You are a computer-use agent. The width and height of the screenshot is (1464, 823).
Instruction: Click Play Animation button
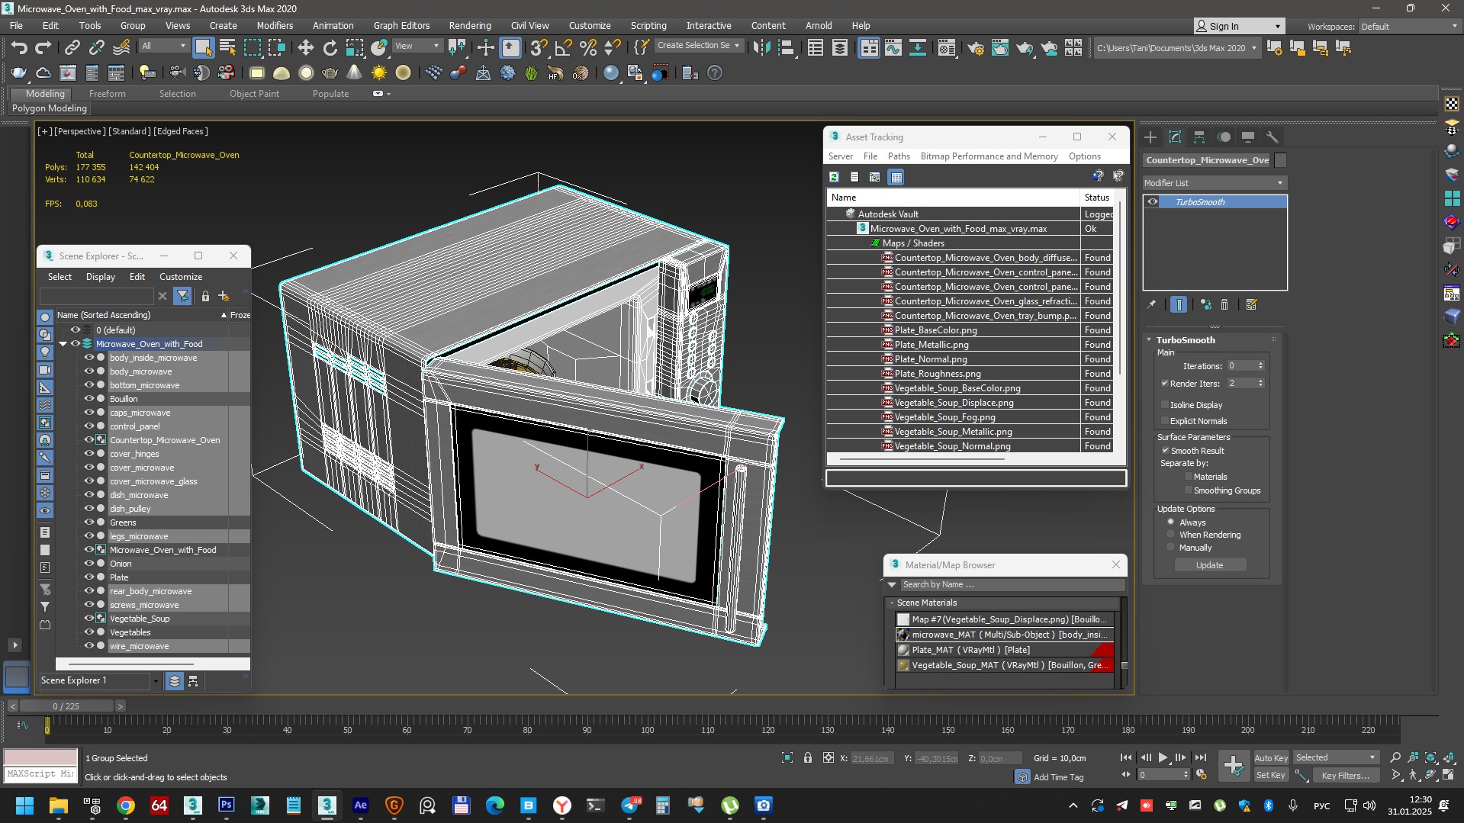coord(1163,757)
